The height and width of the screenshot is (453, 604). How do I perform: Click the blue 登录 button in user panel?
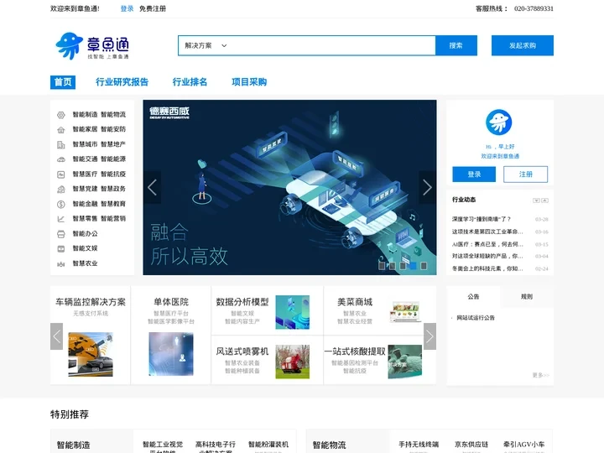click(474, 174)
